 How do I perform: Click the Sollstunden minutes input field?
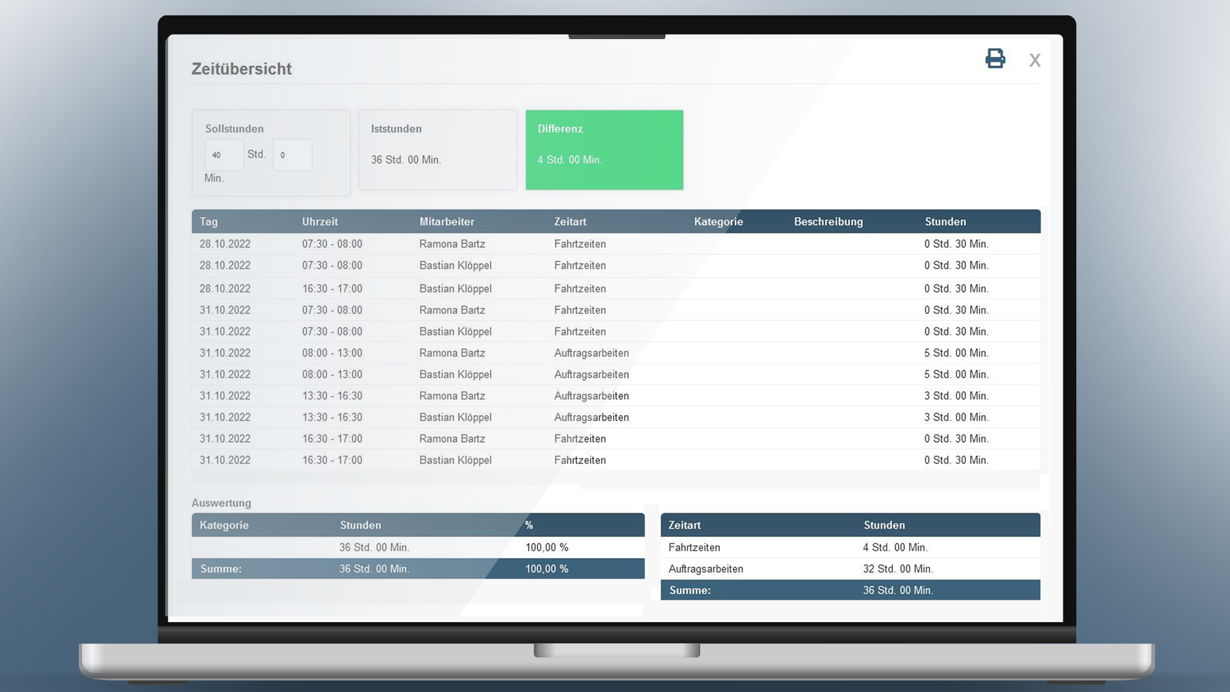[293, 155]
